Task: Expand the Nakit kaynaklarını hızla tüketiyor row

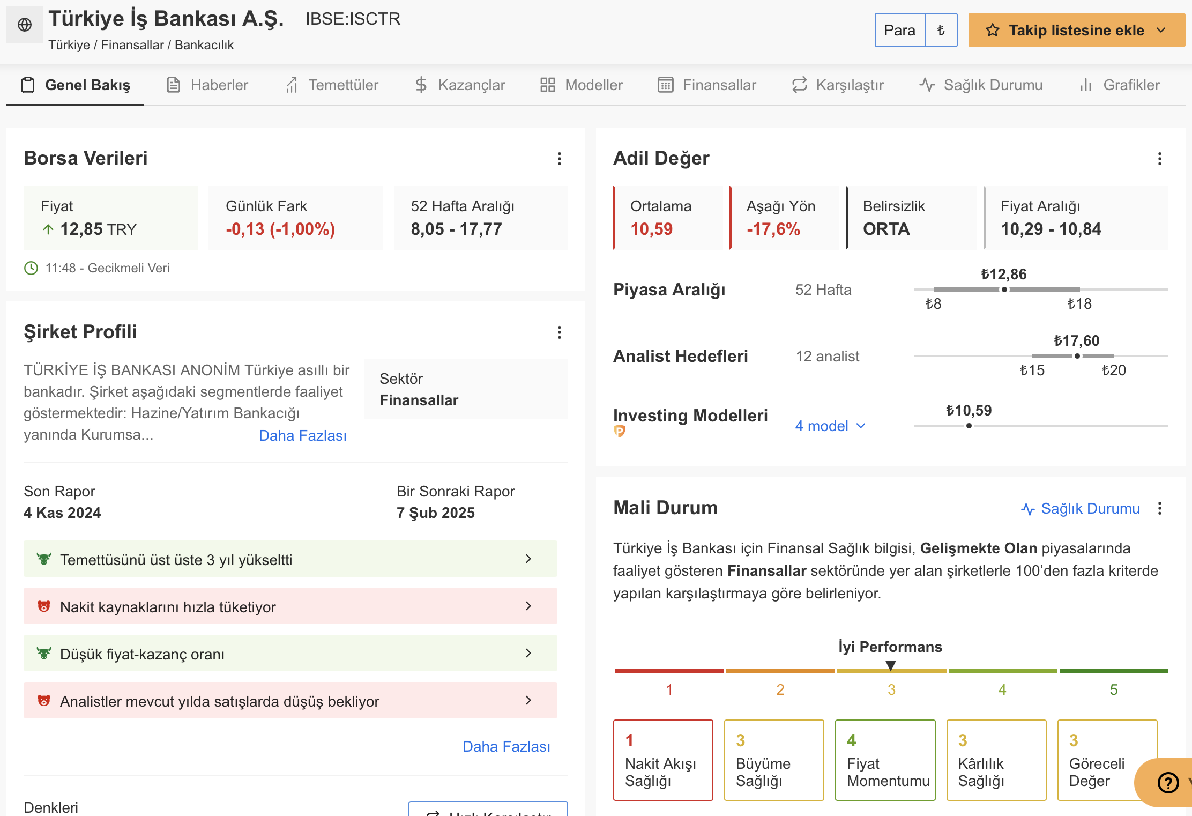Action: coord(290,606)
